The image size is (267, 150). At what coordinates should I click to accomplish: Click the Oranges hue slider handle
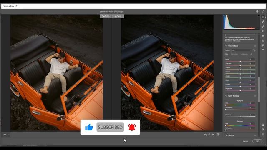click(240, 66)
